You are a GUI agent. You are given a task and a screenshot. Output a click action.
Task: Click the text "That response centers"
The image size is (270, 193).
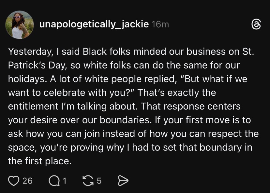click(x=191, y=106)
